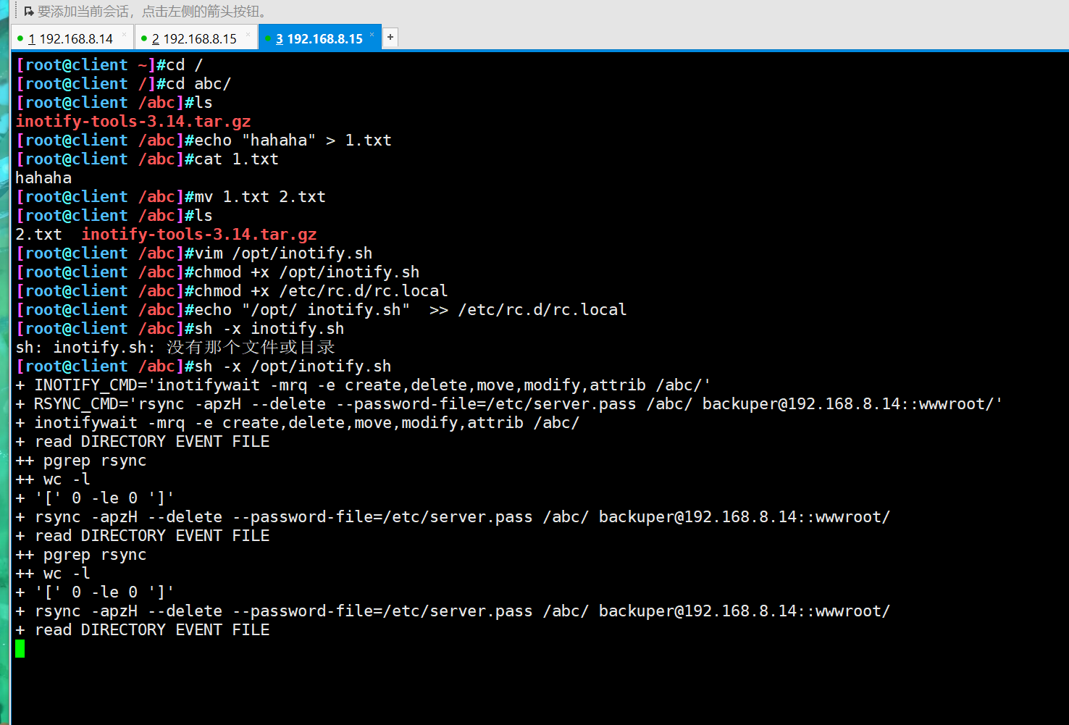Image resolution: width=1069 pixels, height=725 pixels.
Task: Switch to session tab 2 192.168.8.15
Action: click(x=194, y=38)
